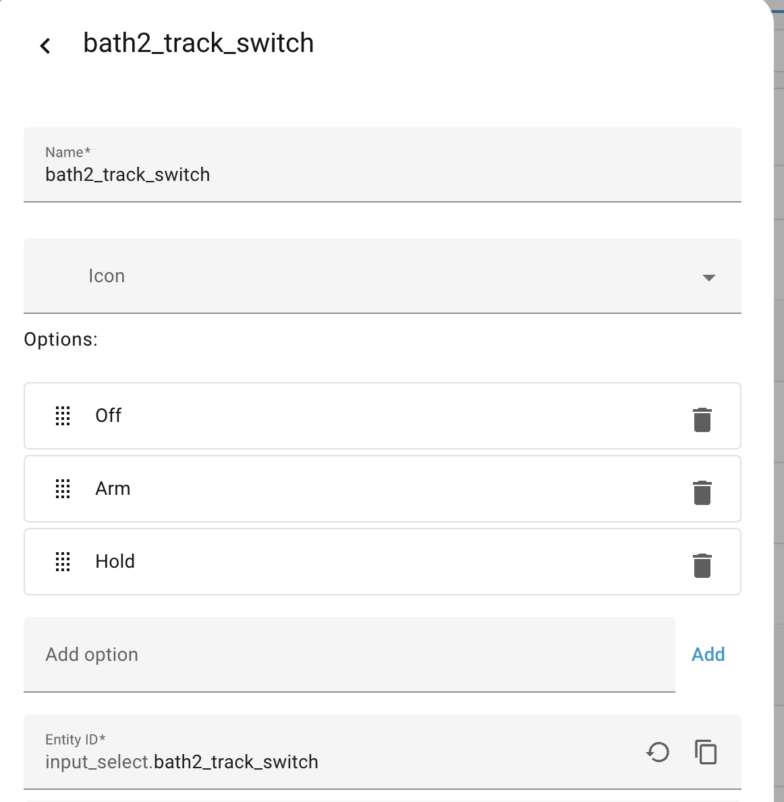Click the drag handle for Hold option
This screenshot has height=802, width=784.
[x=63, y=562]
